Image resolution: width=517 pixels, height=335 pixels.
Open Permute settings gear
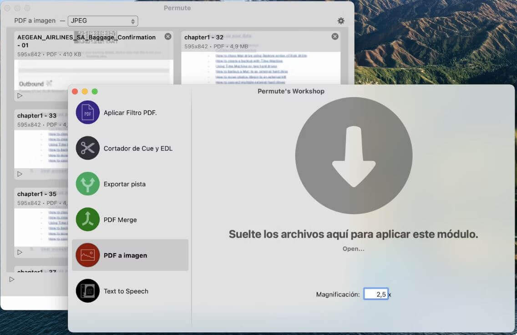coord(341,21)
